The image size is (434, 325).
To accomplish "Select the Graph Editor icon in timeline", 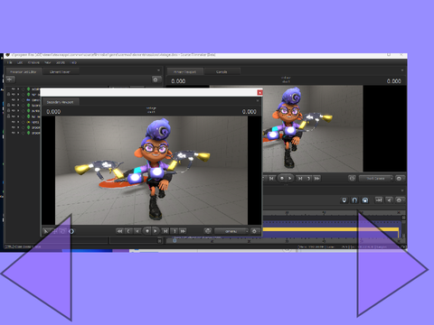I will pyautogui.click(x=365, y=200).
